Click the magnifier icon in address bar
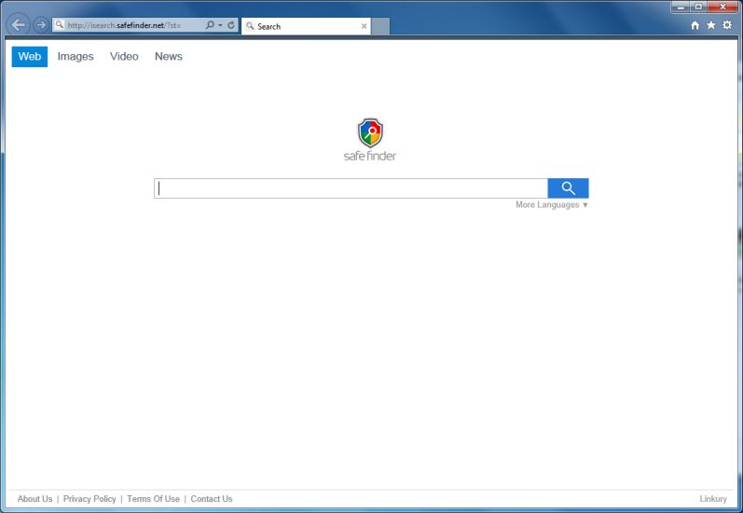 click(x=210, y=25)
